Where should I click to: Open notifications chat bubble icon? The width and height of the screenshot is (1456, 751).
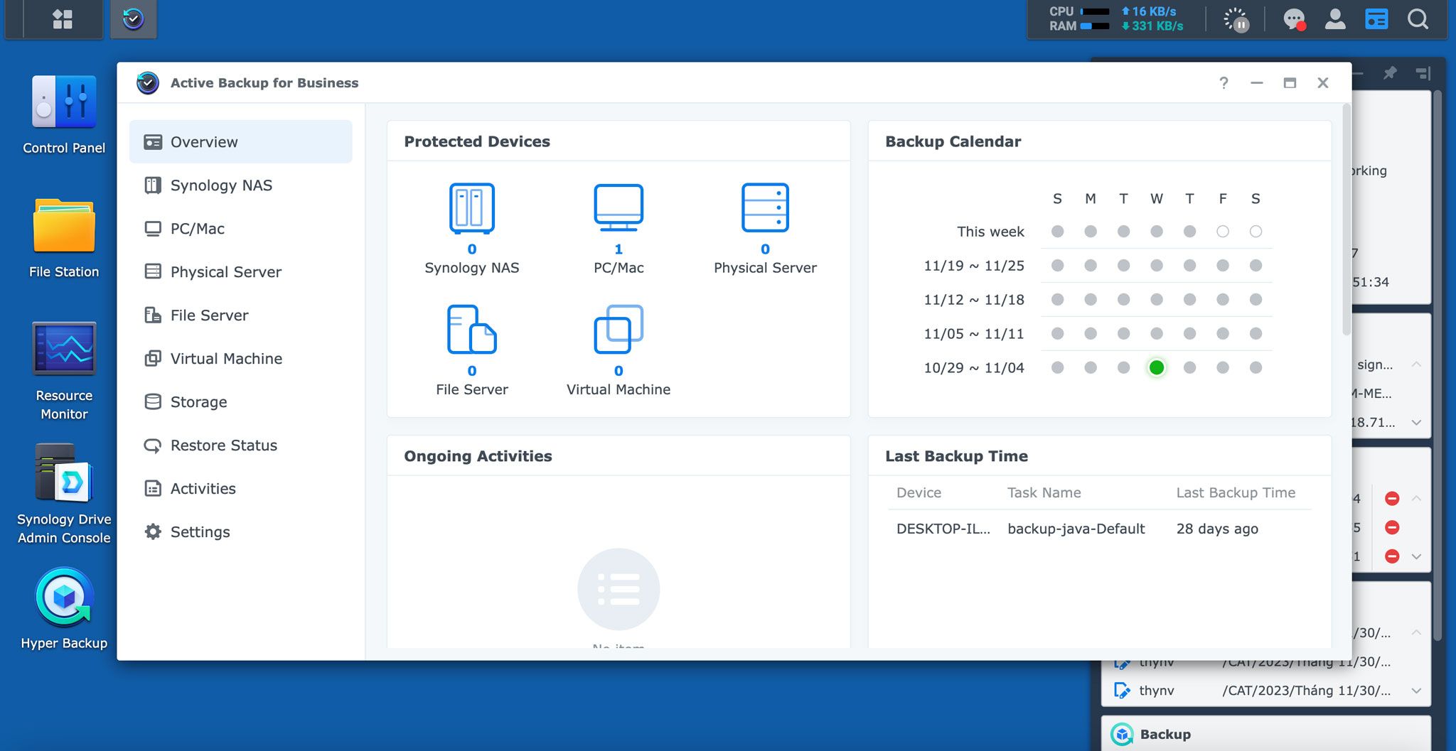pyautogui.click(x=1294, y=19)
